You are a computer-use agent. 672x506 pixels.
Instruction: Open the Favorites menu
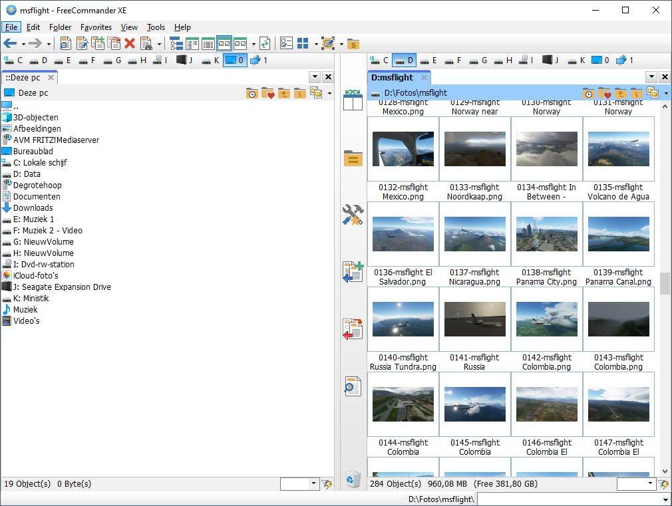[x=96, y=27]
